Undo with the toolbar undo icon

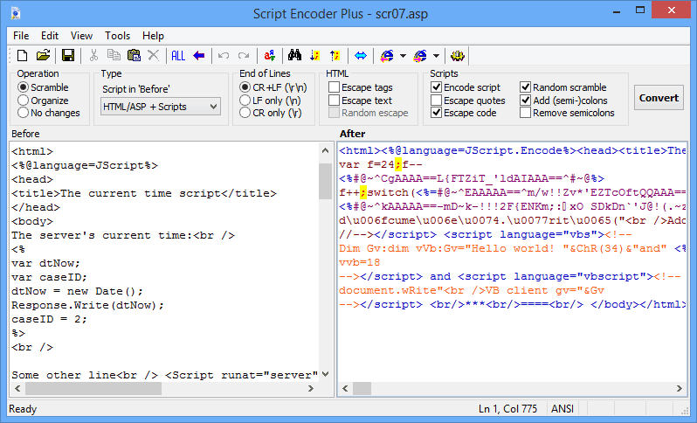tap(223, 56)
